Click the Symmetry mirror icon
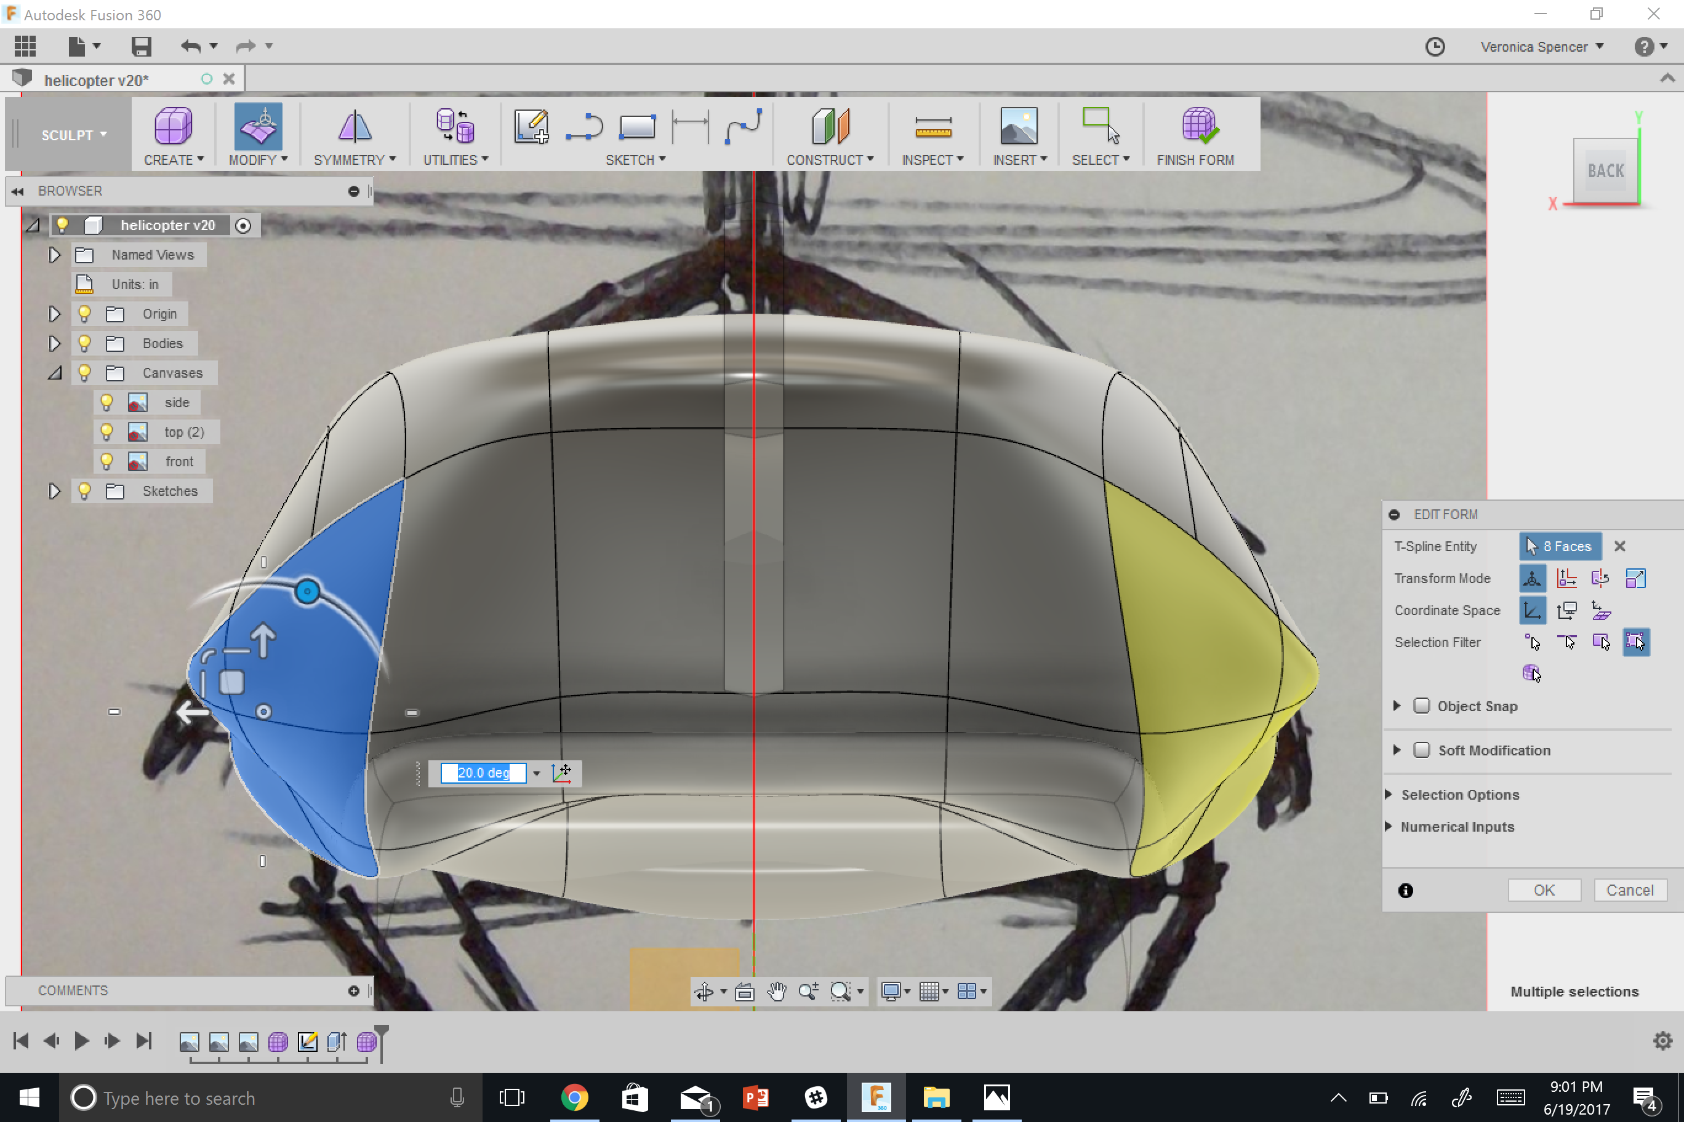The image size is (1684, 1122). pyautogui.click(x=355, y=127)
